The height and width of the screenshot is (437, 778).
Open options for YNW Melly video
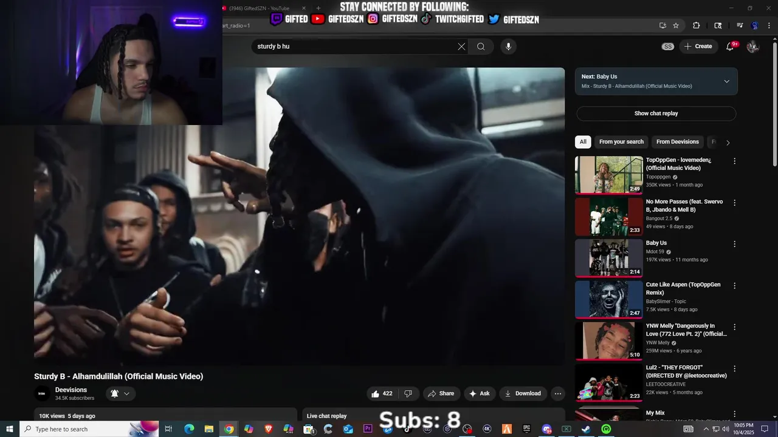pyautogui.click(x=734, y=327)
